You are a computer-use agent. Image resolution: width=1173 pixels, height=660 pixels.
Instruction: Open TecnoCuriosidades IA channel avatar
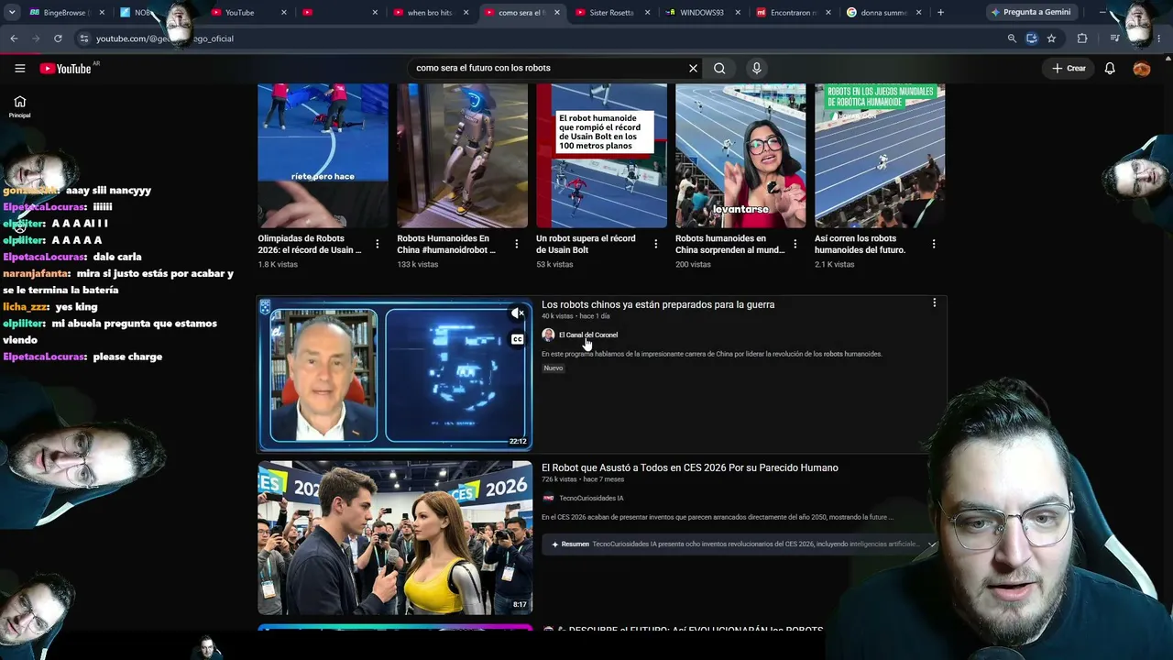point(548,498)
